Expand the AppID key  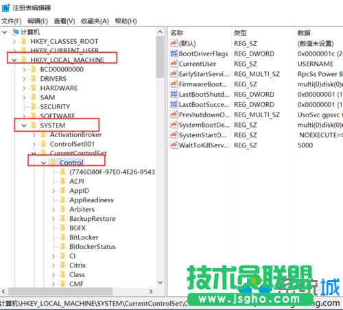[54, 191]
